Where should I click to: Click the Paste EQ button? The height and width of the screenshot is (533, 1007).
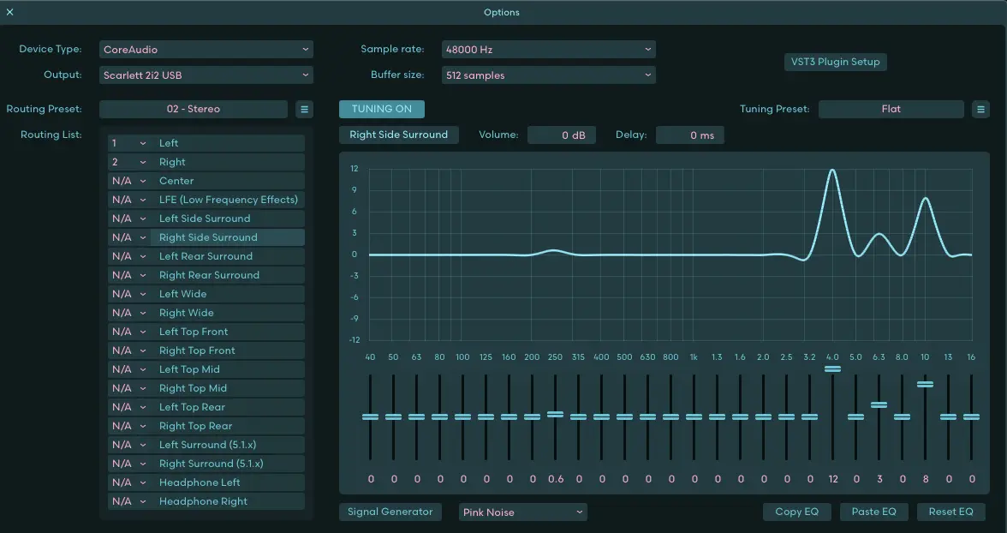873,512
